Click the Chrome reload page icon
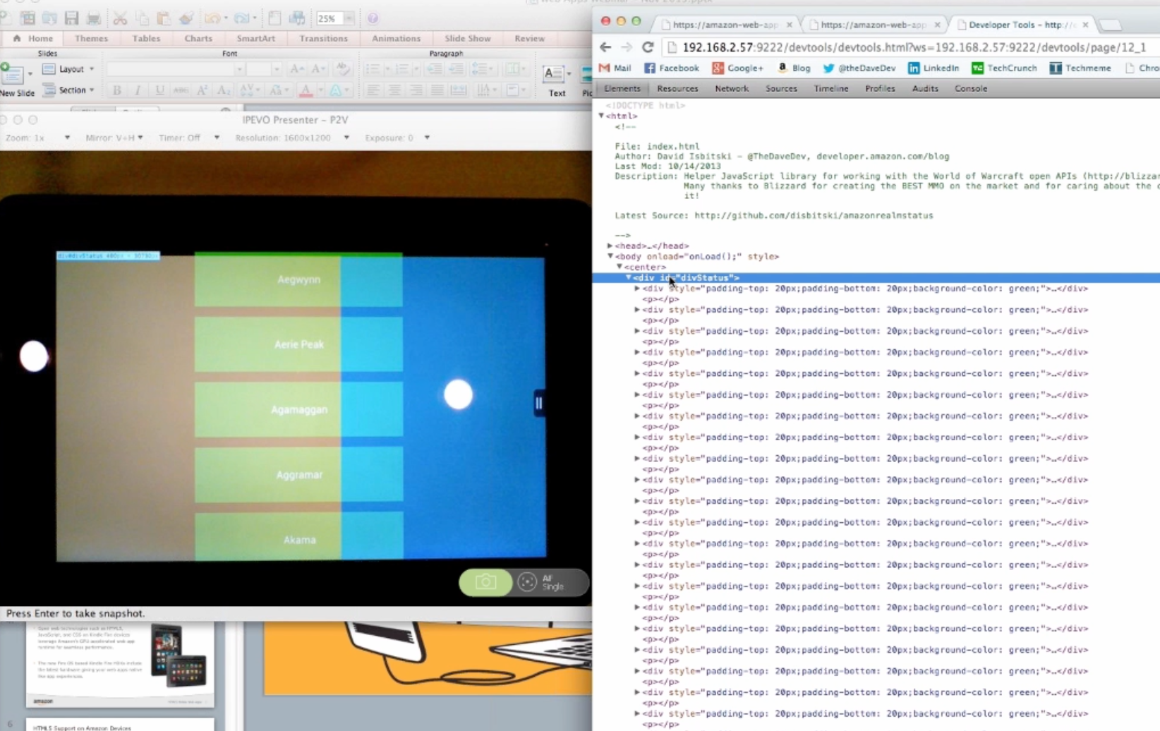Viewport: 1160px width, 731px height. [x=648, y=47]
